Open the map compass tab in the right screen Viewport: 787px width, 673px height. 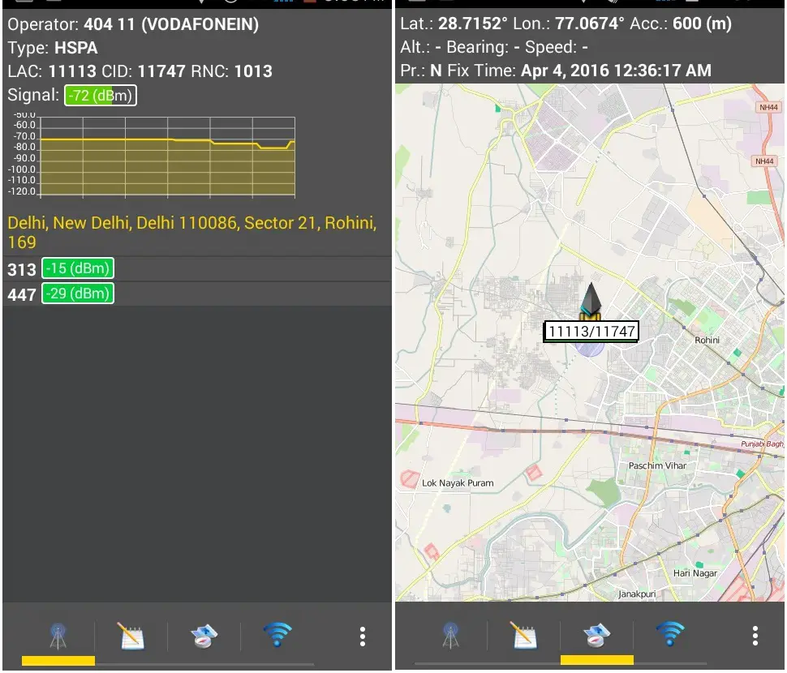(596, 636)
